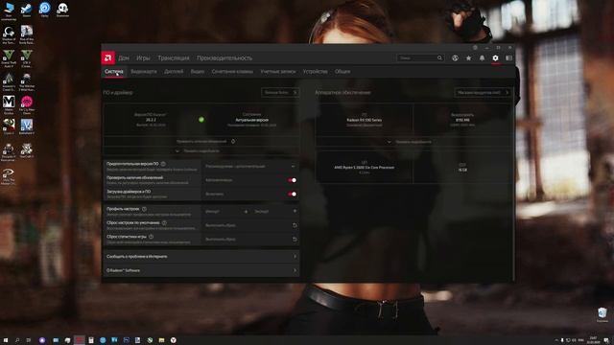Open the Трансляция top menu

[174, 57]
